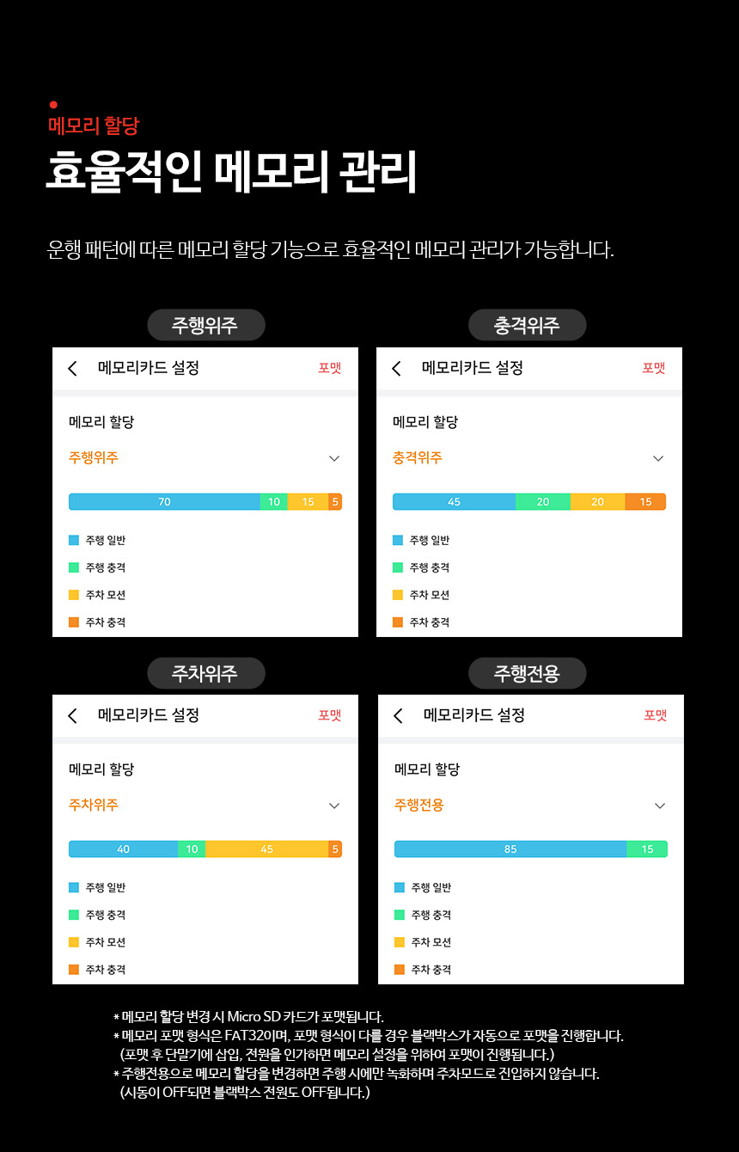This screenshot has width=739, height=1152.
Task: Open the 충격위주 allocation dropdown chevron
Action: click(x=658, y=458)
